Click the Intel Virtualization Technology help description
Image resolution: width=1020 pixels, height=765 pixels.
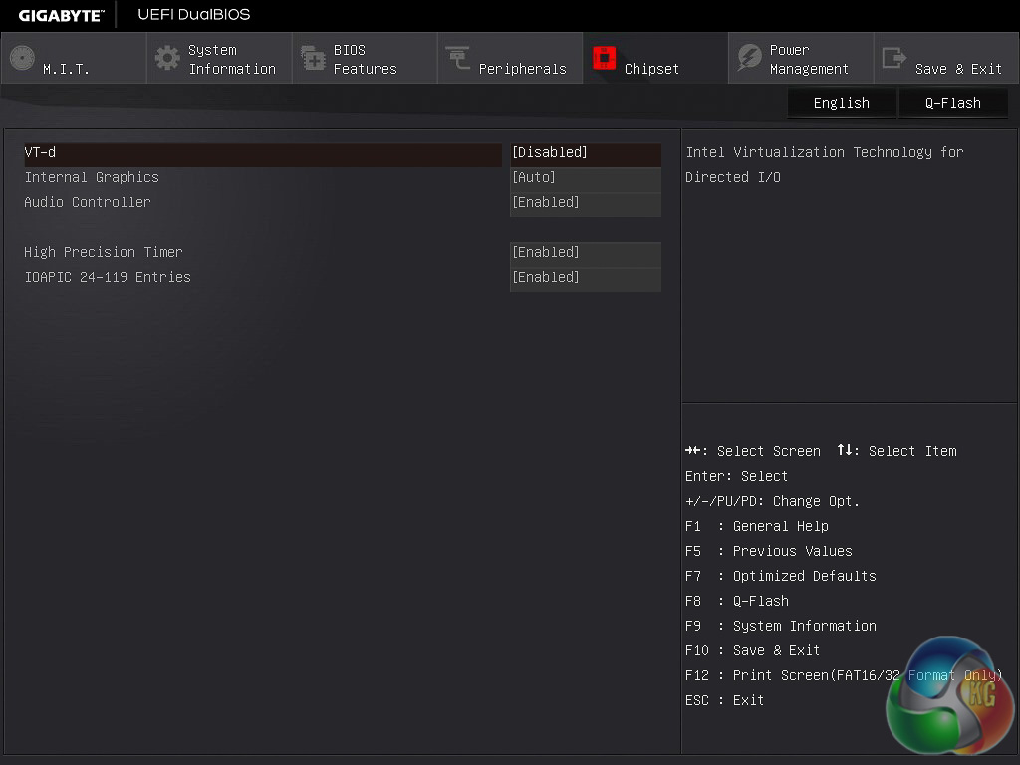click(824, 164)
